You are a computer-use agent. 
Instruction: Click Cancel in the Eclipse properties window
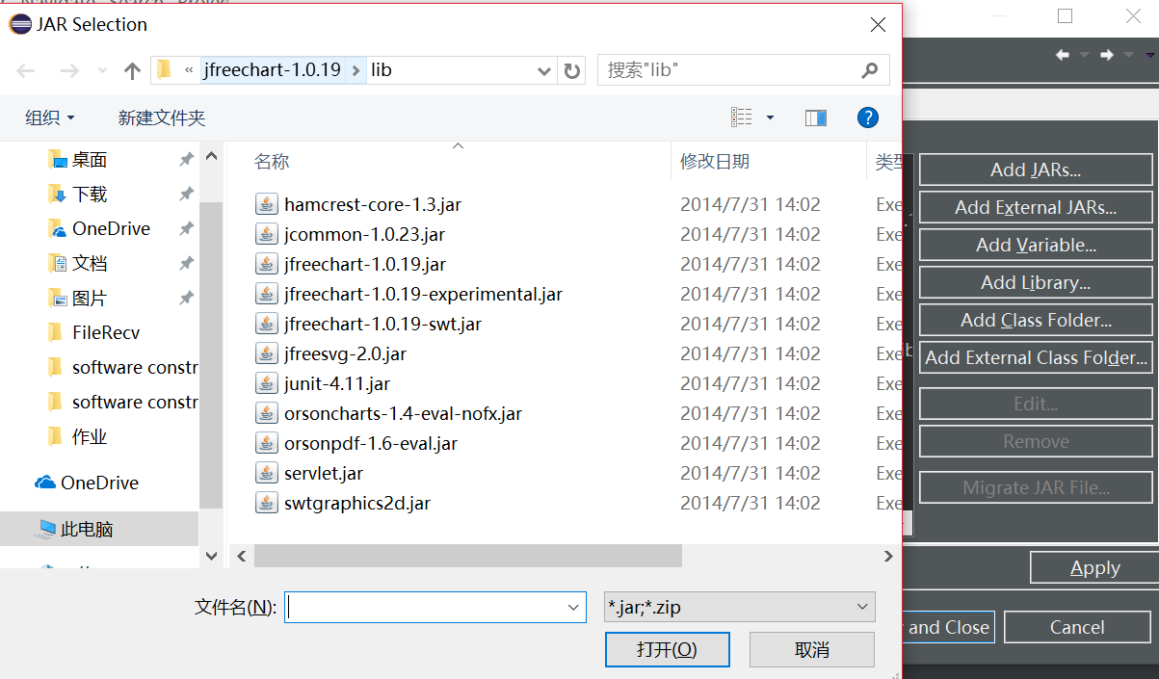click(x=1077, y=627)
